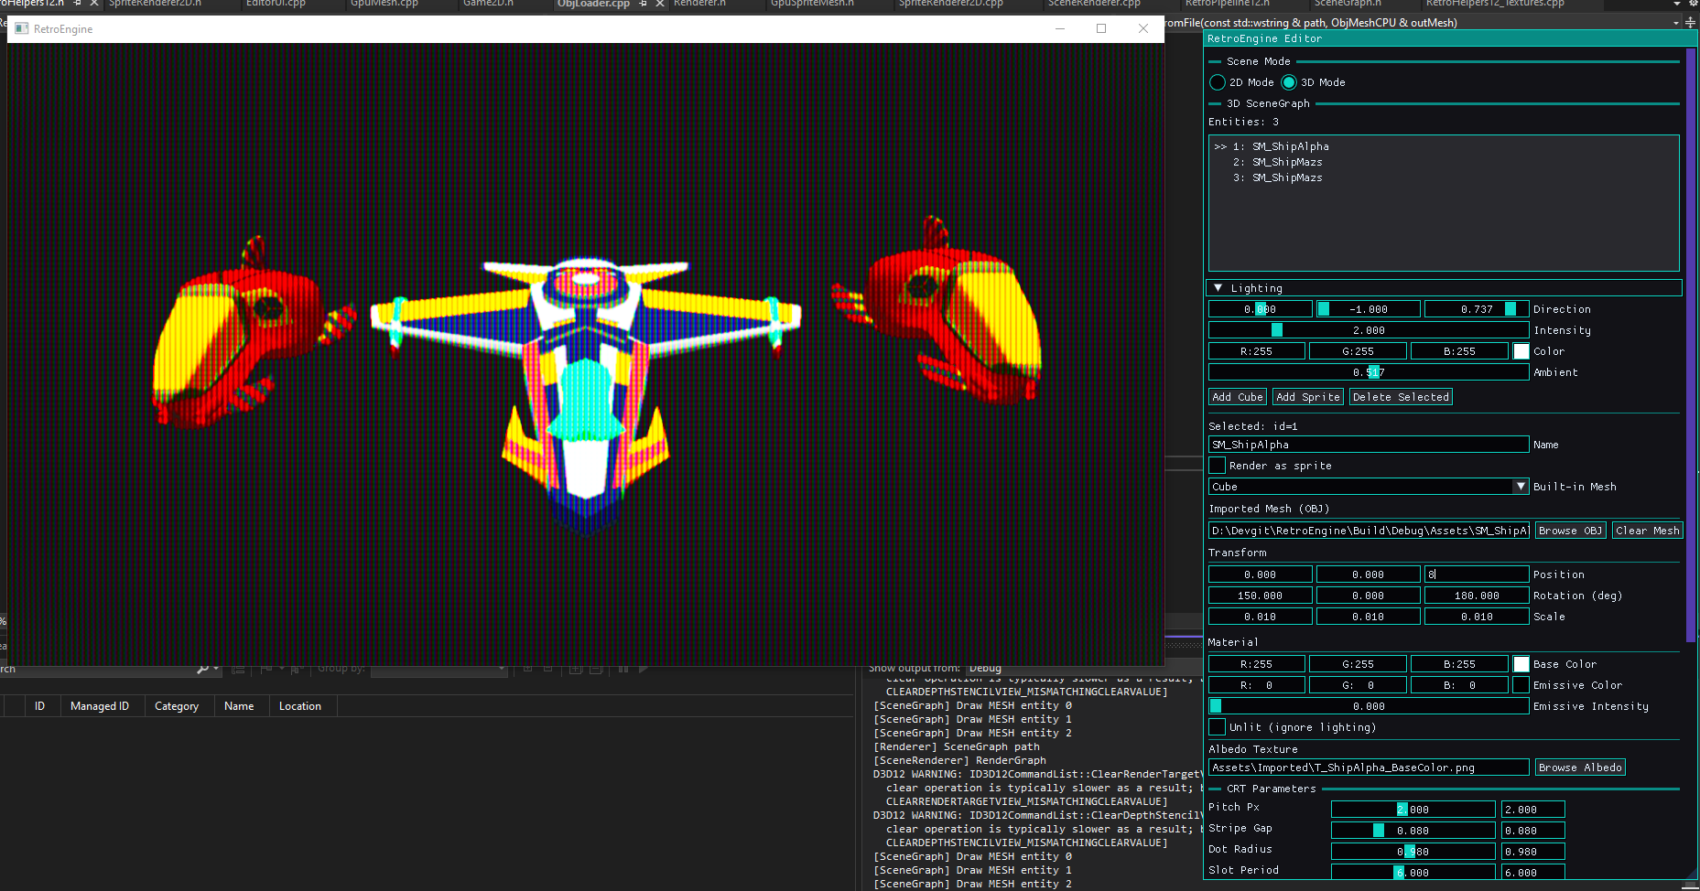Enable Render as sprite checkbox

pyautogui.click(x=1218, y=466)
